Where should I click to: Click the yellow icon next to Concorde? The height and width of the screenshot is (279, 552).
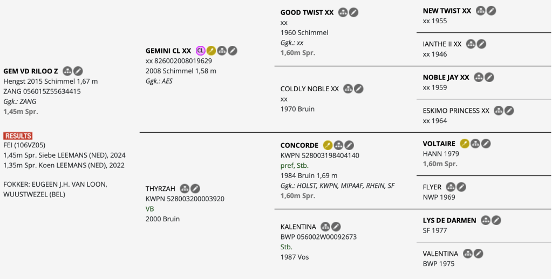[x=328, y=145]
